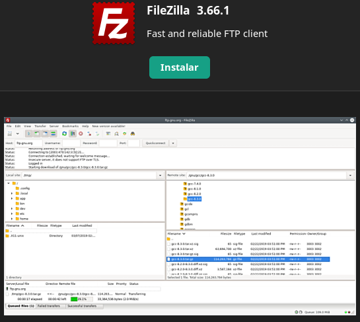The width and height of the screenshot is (360, 322).
Task: Toggle synchronized browsing icon
Action: click(124, 134)
